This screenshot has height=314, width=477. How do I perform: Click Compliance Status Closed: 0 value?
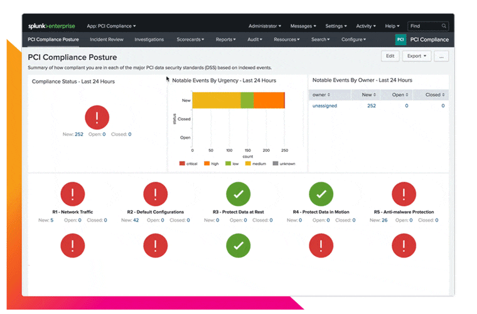[x=129, y=134]
